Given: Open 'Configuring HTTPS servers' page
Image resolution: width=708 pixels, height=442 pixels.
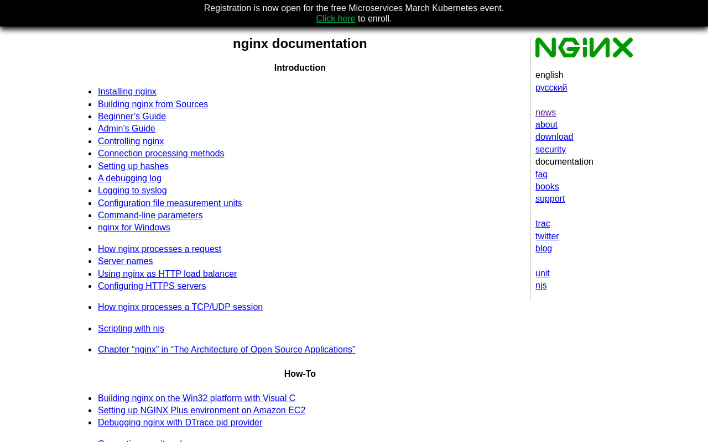Looking at the screenshot, I should click(x=152, y=286).
